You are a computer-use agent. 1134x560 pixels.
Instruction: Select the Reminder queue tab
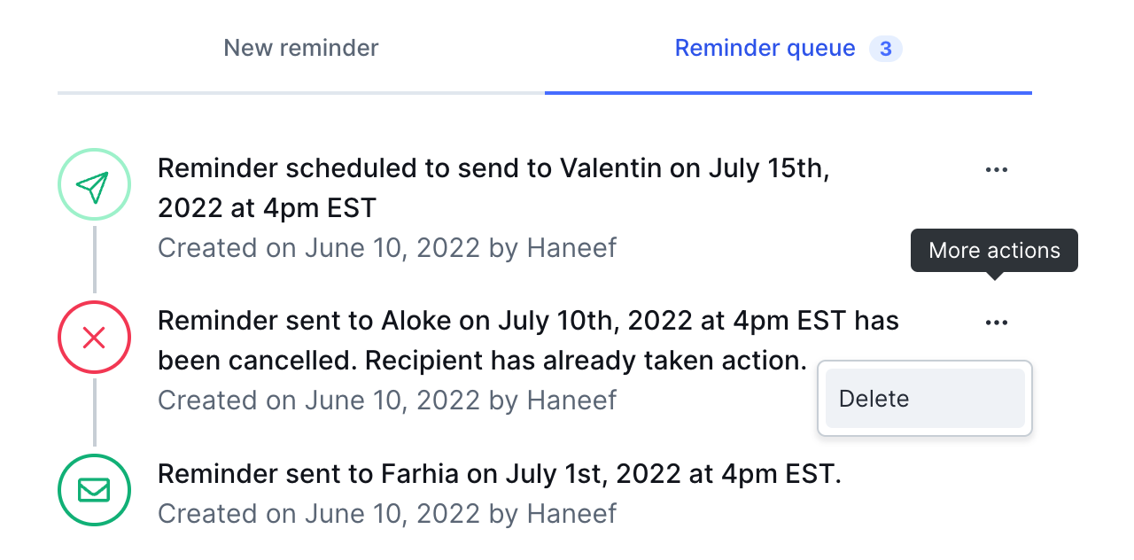point(765,48)
